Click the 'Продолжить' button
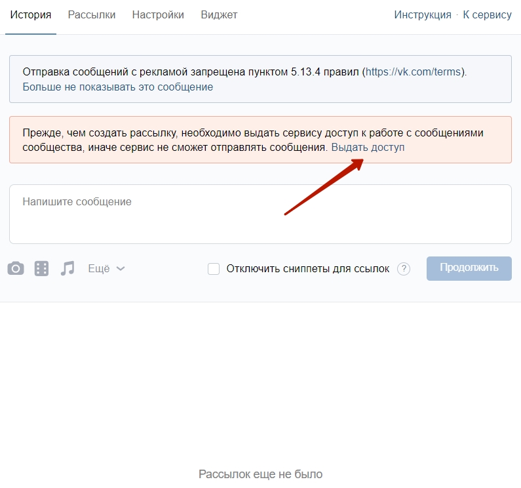Screen dimensions: 521x488 click(469, 268)
